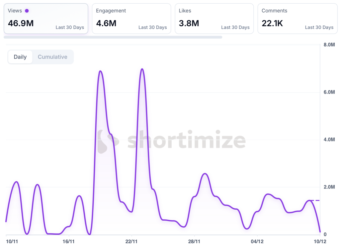Click the horizontal scrollbar below metric cards
This screenshot has width=340, height=248.
[x=113, y=37]
